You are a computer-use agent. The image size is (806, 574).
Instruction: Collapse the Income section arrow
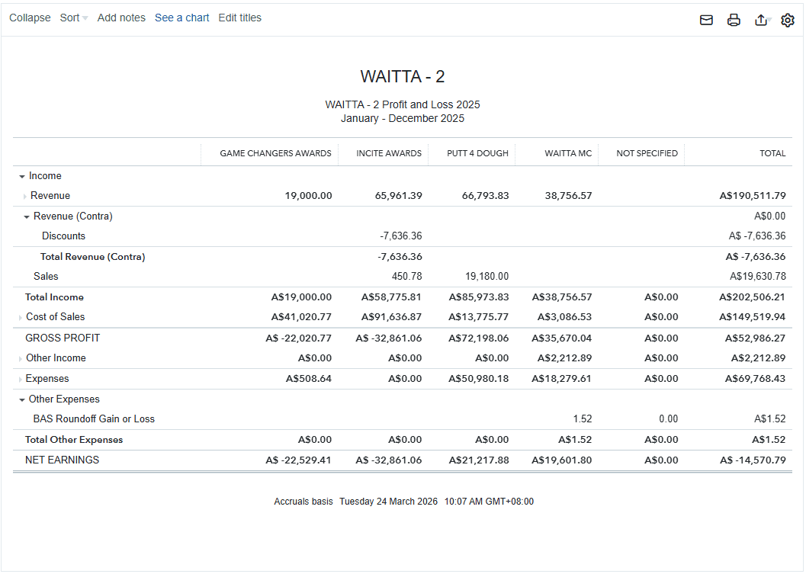tap(22, 176)
